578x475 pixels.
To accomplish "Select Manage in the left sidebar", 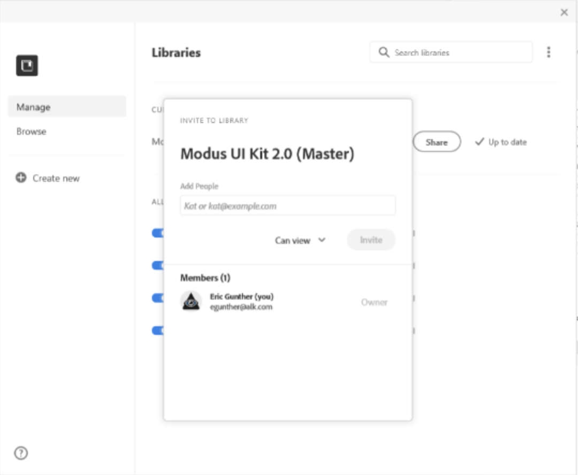I will click(67, 107).
